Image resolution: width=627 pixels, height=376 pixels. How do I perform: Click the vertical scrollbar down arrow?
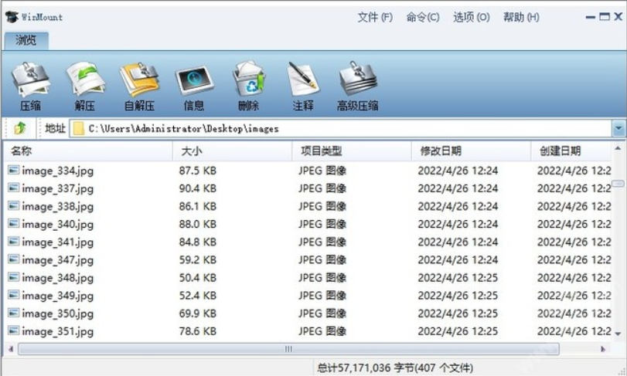[618, 334]
